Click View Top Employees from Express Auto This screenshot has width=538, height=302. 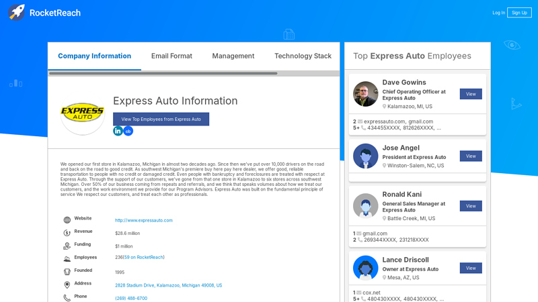[x=161, y=119]
